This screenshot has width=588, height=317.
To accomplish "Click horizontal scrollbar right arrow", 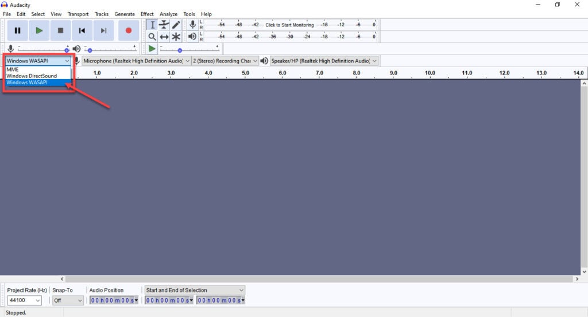I will (577, 279).
